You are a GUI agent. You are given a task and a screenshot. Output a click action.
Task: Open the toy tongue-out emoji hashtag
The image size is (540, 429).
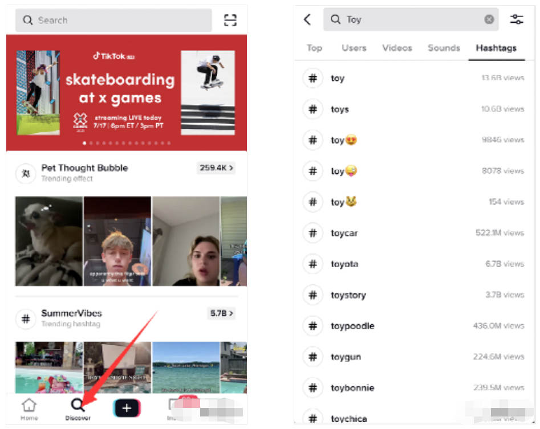pos(414,171)
